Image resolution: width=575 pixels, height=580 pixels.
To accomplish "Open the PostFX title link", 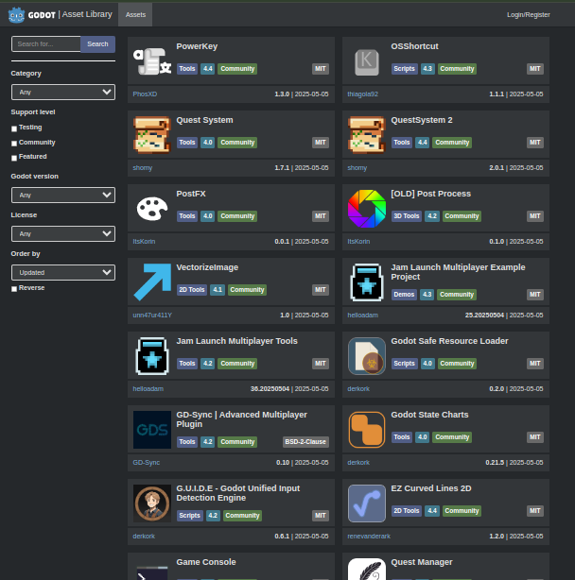I will tap(191, 194).
